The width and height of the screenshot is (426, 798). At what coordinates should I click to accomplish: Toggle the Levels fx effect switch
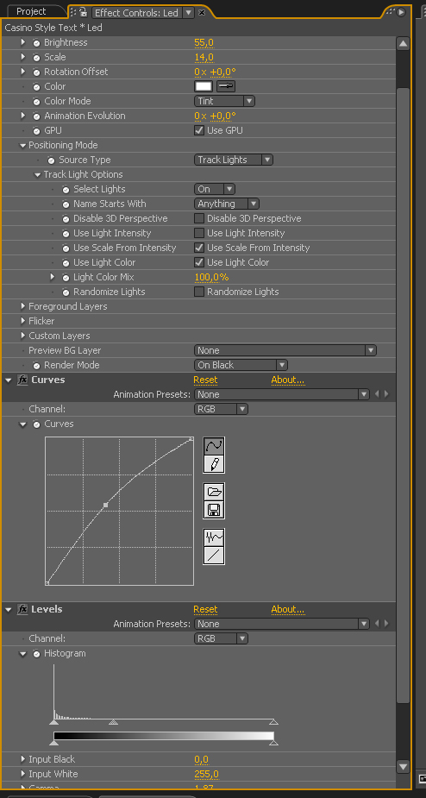(x=22, y=609)
